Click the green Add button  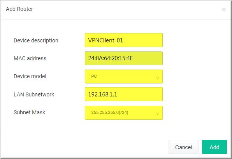click(x=214, y=147)
